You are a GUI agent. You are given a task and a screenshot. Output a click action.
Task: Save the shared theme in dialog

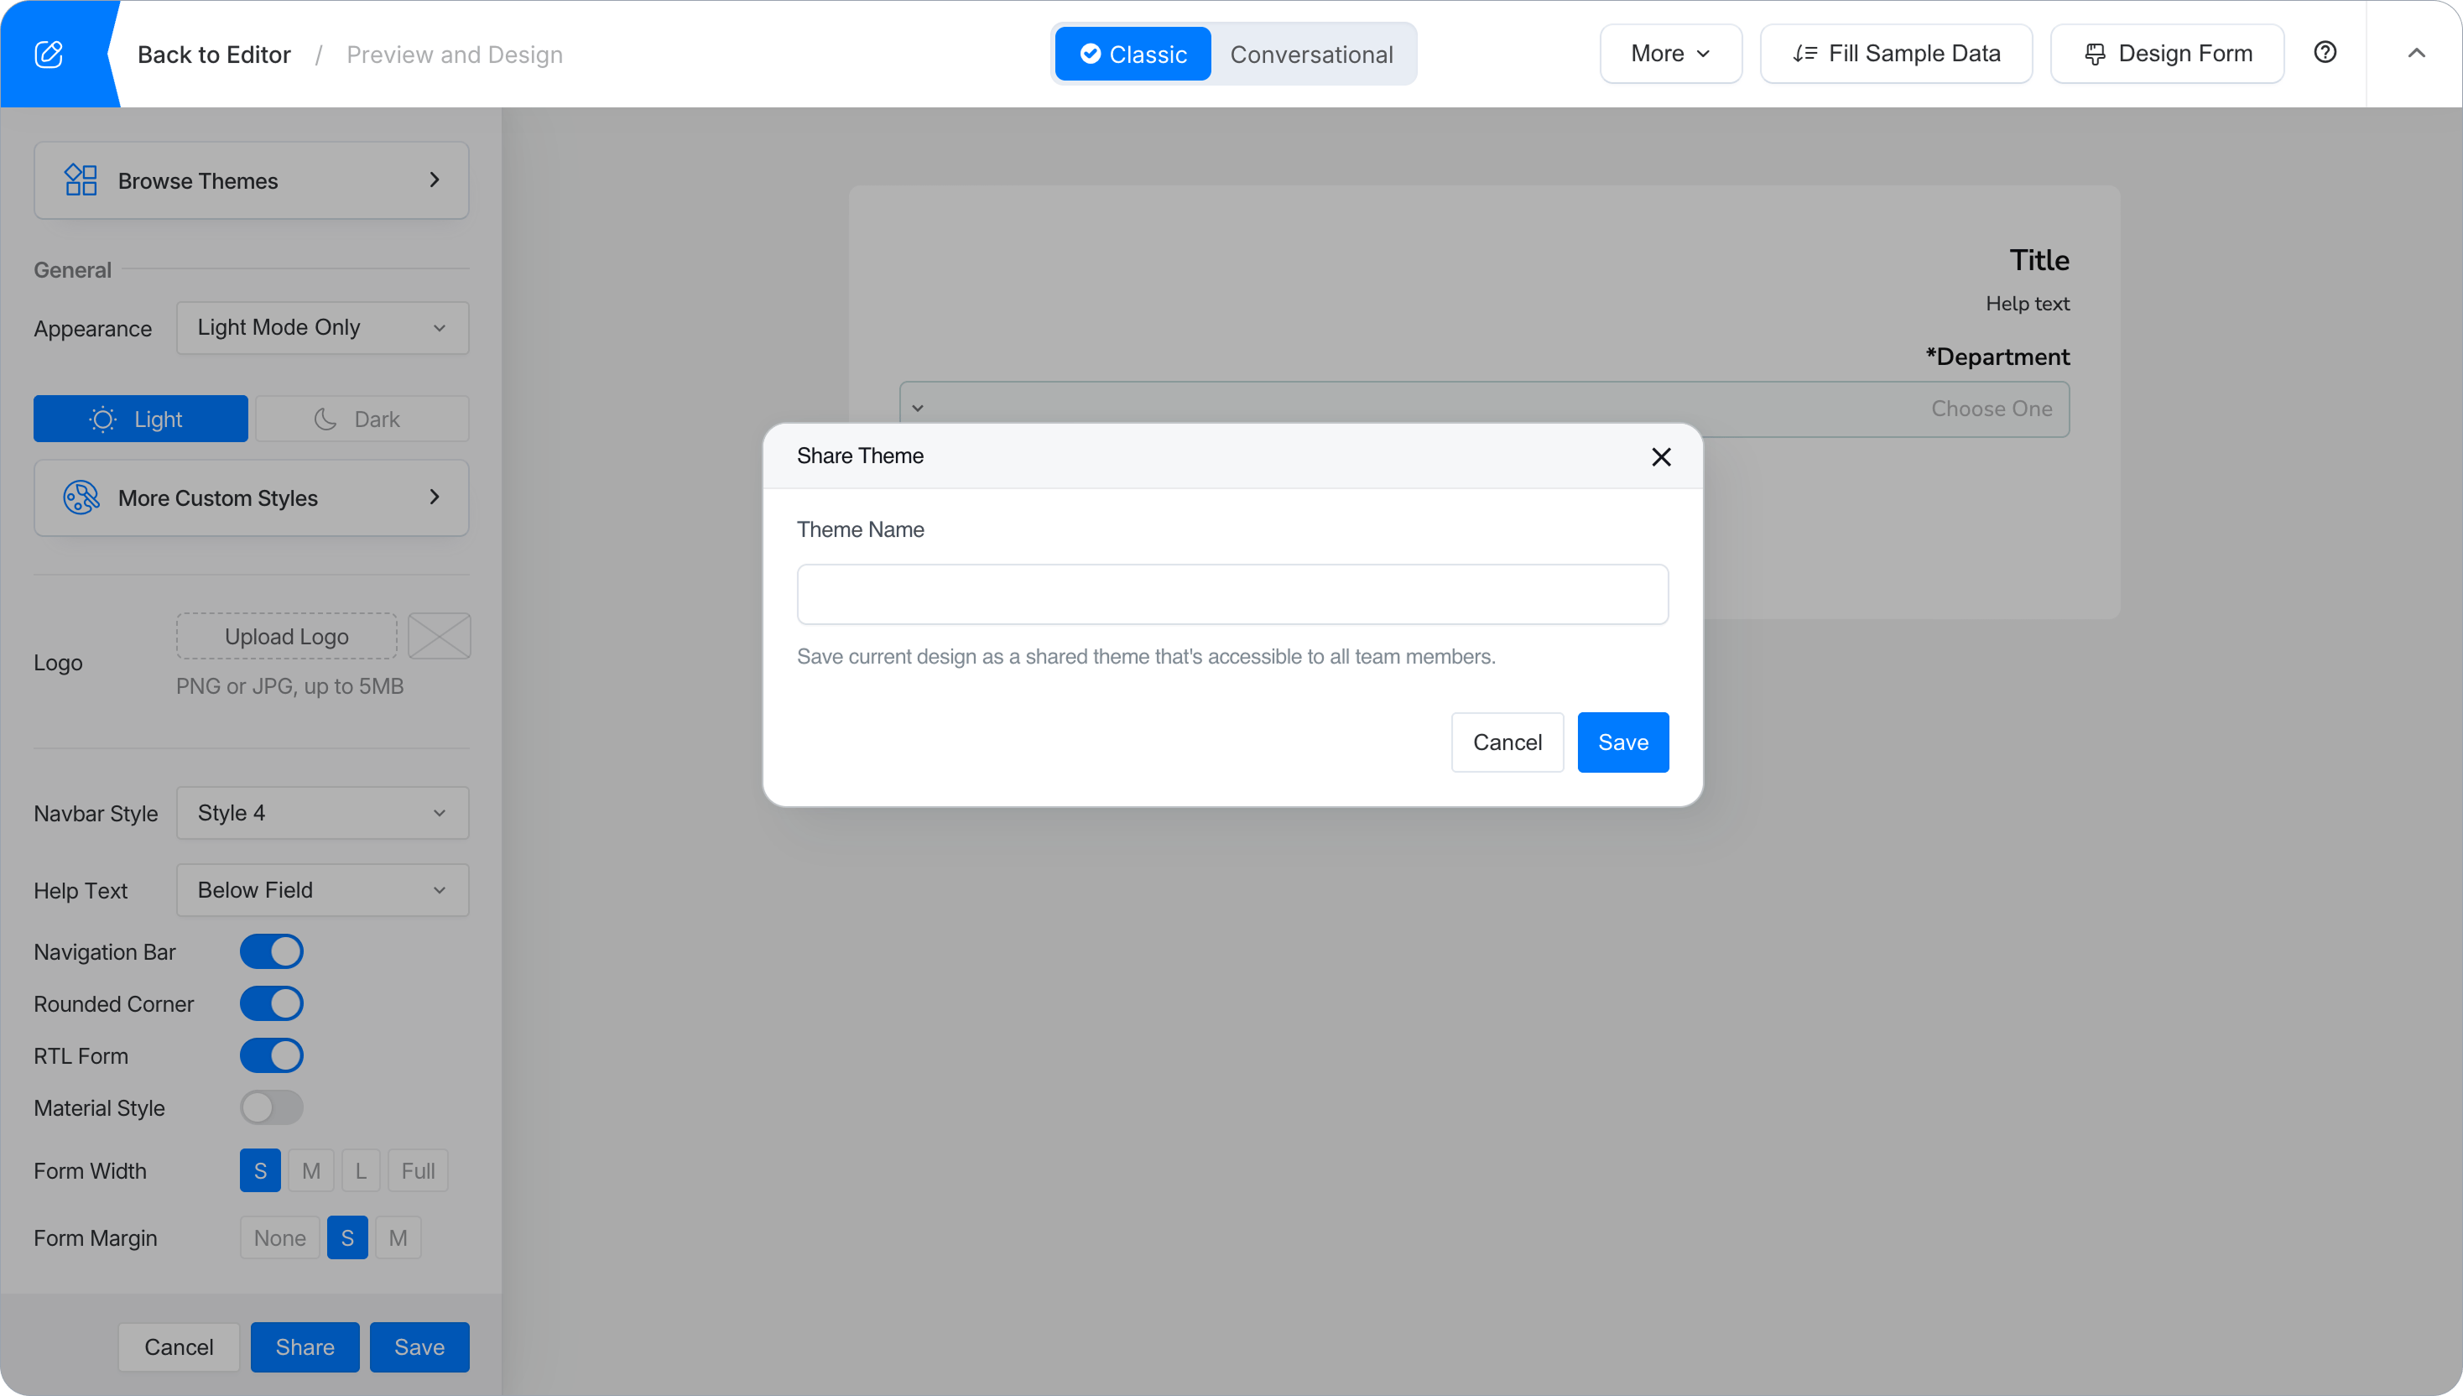(x=1623, y=742)
